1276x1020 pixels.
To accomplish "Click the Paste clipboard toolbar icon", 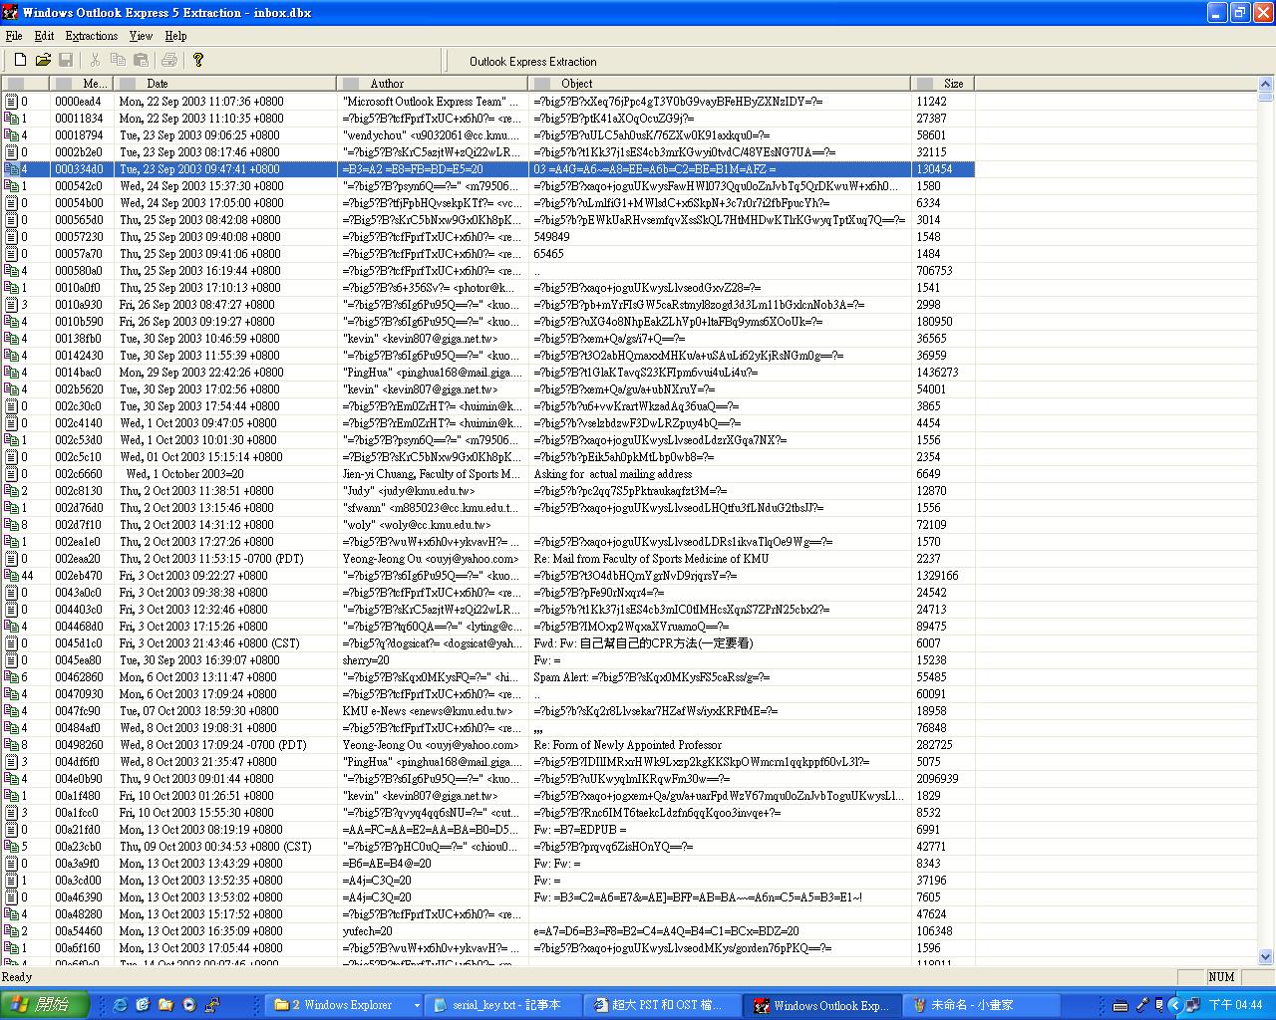I will (141, 60).
